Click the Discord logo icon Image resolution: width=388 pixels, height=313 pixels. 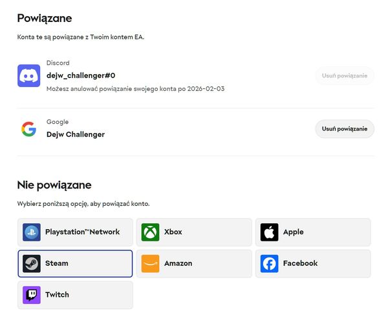(28, 76)
